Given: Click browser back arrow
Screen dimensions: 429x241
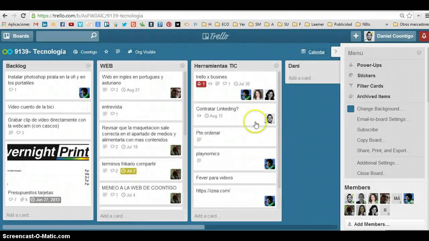Looking at the screenshot, I should pyautogui.click(x=5, y=15).
